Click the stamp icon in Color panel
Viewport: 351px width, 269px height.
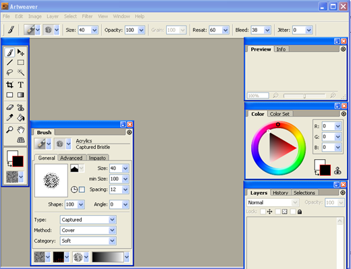click(x=337, y=171)
